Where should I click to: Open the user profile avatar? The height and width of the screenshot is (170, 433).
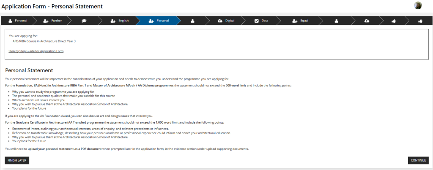418,5
